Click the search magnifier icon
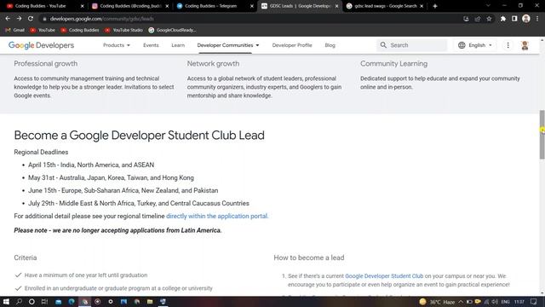This screenshot has width=545, height=307. [x=383, y=45]
